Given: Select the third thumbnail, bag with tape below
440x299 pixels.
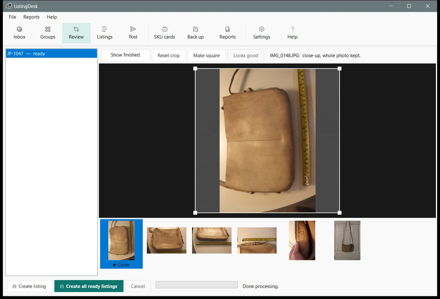Looking at the screenshot, I should [x=212, y=240].
